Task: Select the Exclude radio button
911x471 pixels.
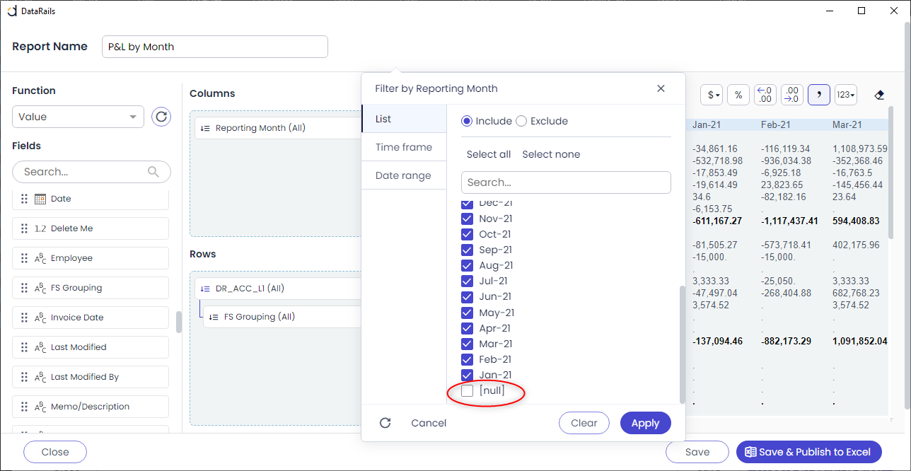Action: click(x=521, y=121)
